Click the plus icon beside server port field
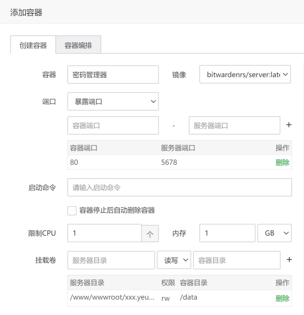Viewport: 304px width, 315px height. pos(289,125)
